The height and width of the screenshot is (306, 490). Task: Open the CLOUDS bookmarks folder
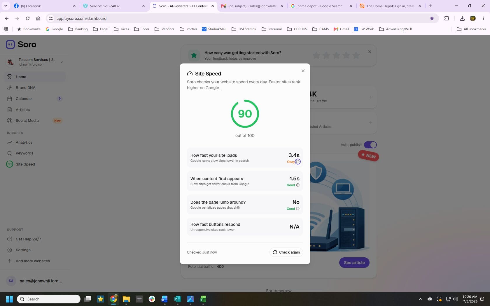(x=297, y=29)
